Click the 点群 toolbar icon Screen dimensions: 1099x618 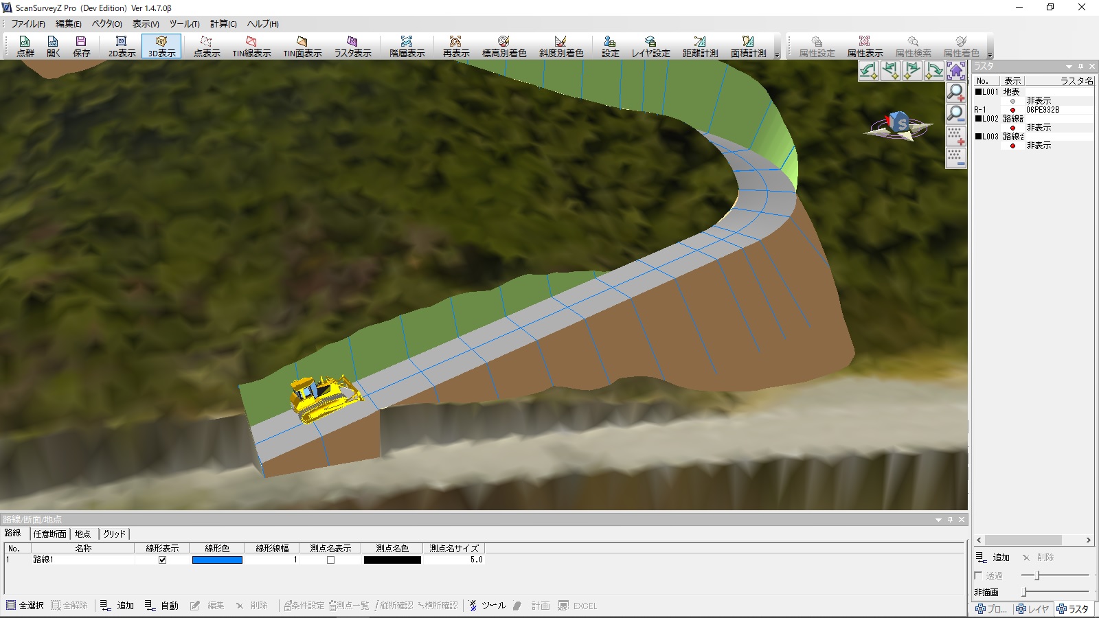(x=25, y=46)
